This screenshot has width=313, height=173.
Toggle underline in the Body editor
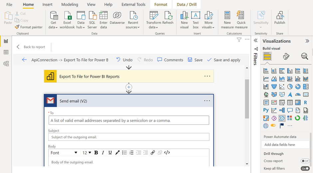coord(110,153)
